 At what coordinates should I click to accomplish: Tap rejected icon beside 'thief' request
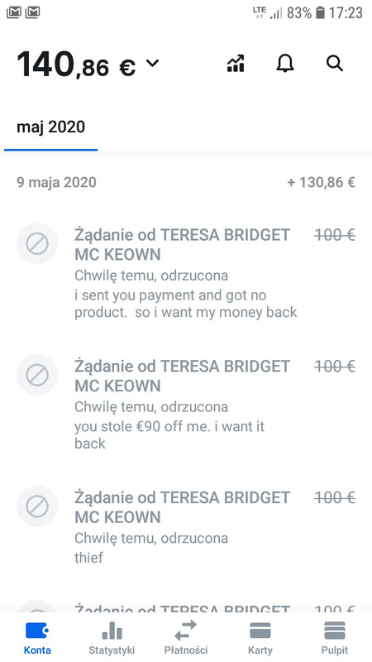pyautogui.click(x=37, y=506)
